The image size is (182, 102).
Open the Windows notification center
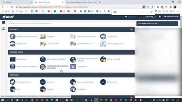(x=178, y=100)
